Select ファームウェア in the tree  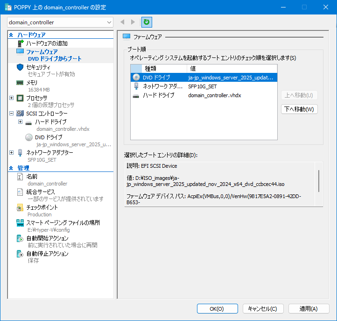tap(42, 52)
